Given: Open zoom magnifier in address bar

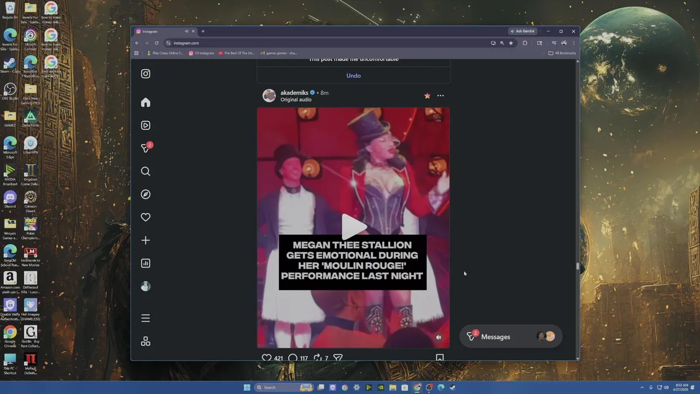Looking at the screenshot, I should tap(501, 43).
